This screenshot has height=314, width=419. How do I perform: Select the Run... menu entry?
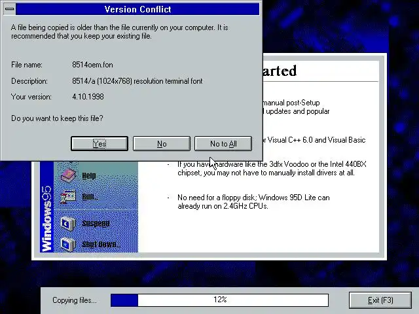click(x=90, y=197)
